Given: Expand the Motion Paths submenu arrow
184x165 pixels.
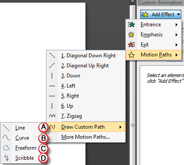Looking at the screenshot, I should 177,55.
